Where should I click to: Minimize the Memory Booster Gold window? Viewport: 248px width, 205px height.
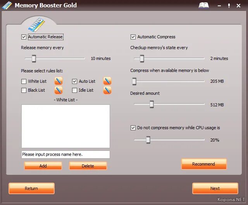click(x=219, y=6)
